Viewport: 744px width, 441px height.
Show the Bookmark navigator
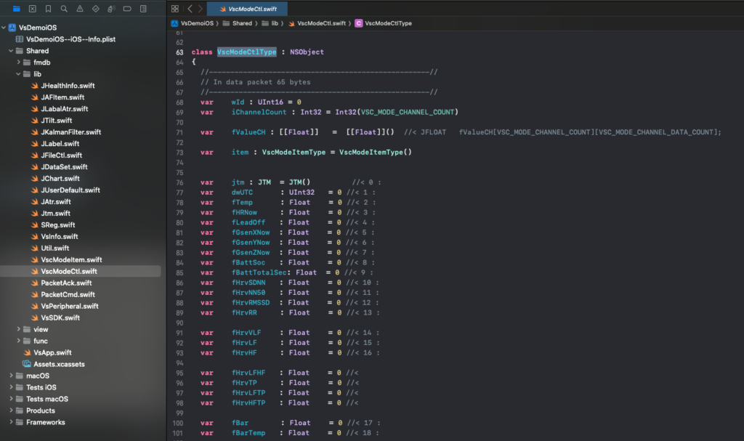coord(48,9)
